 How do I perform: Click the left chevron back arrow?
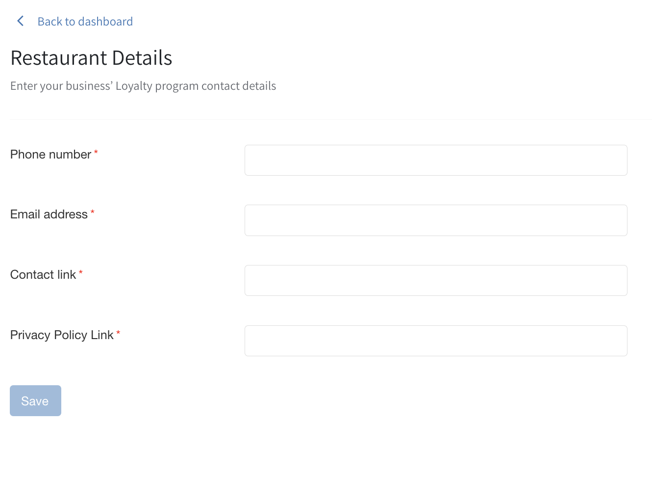point(21,21)
